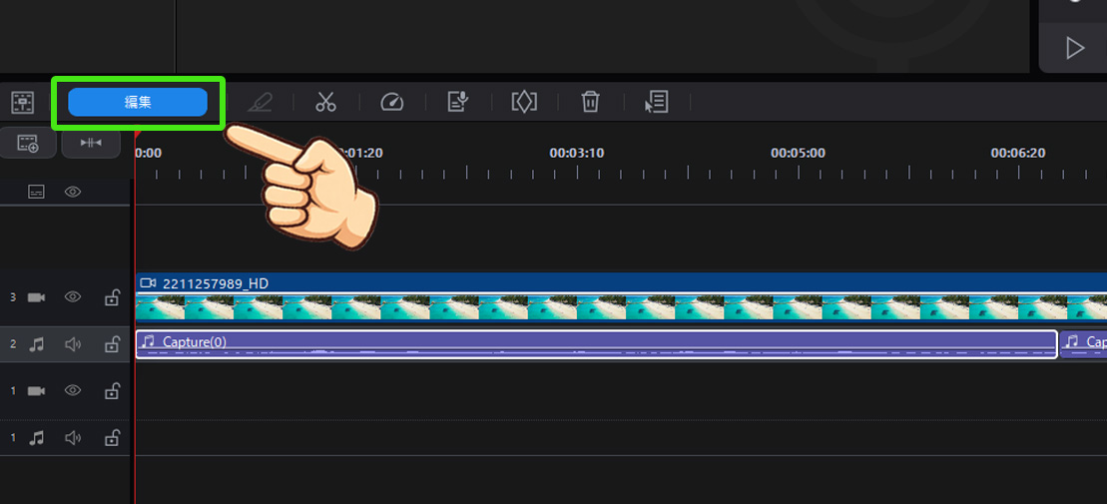This screenshot has height=504, width=1107.
Task: Hide video track 1 with eye icon
Action: pyautogui.click(x=73, y=390)
